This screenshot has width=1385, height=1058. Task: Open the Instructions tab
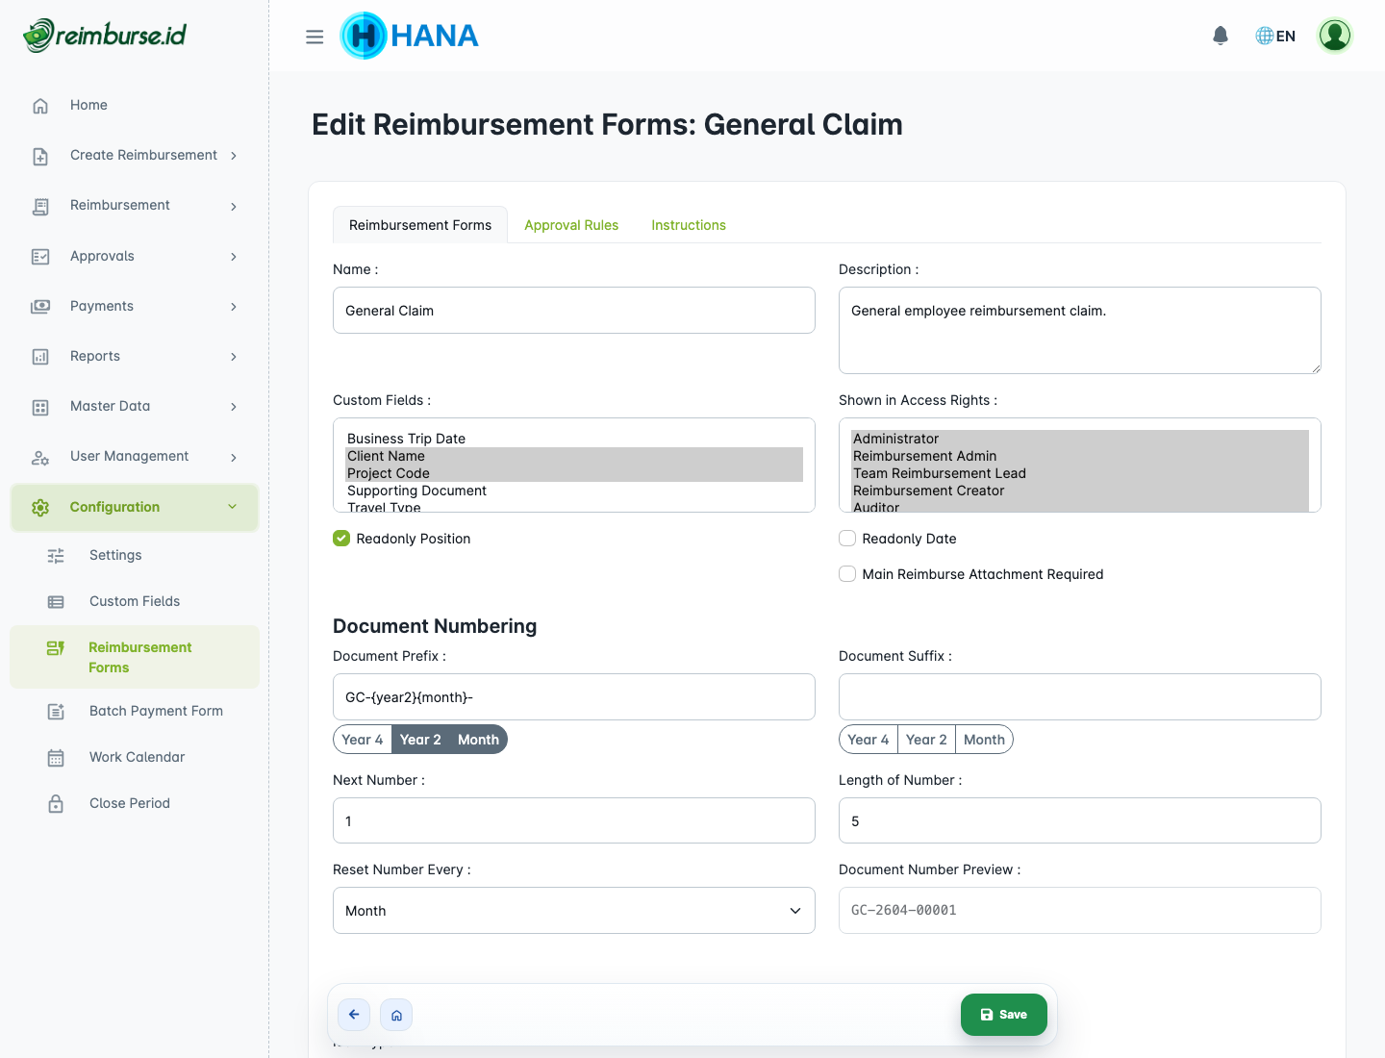[x=689, y=225]
